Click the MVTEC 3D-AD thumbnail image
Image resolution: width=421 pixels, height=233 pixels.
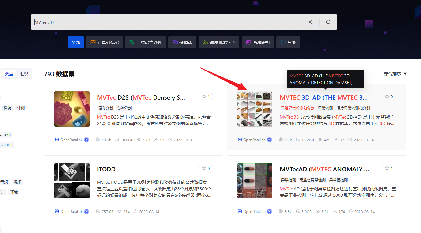point(255,109)
